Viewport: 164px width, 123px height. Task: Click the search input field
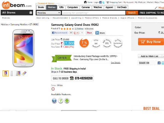pyautogui.click(x=93, y=13)
